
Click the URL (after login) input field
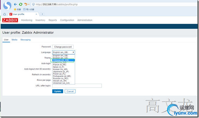(77, 86)
